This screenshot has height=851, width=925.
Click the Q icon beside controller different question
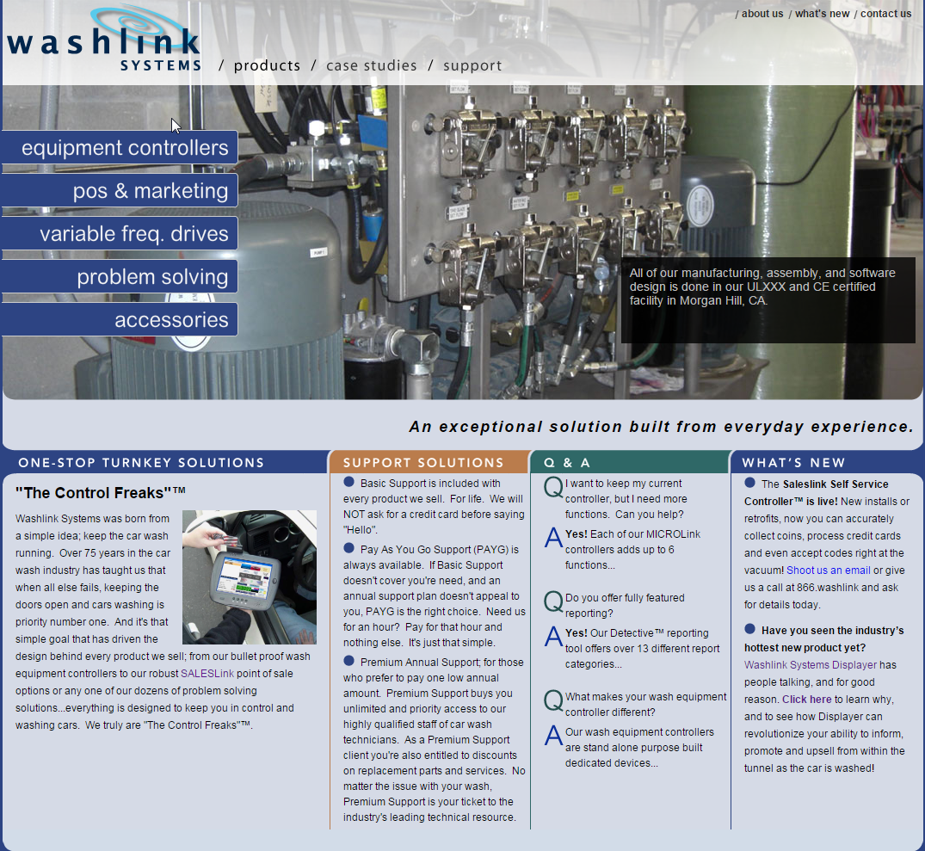[553, 701]
